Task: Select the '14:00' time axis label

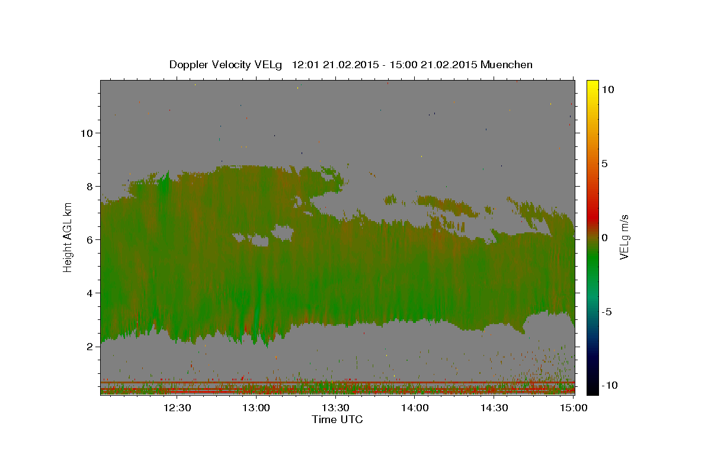Action: click(415, 408)
